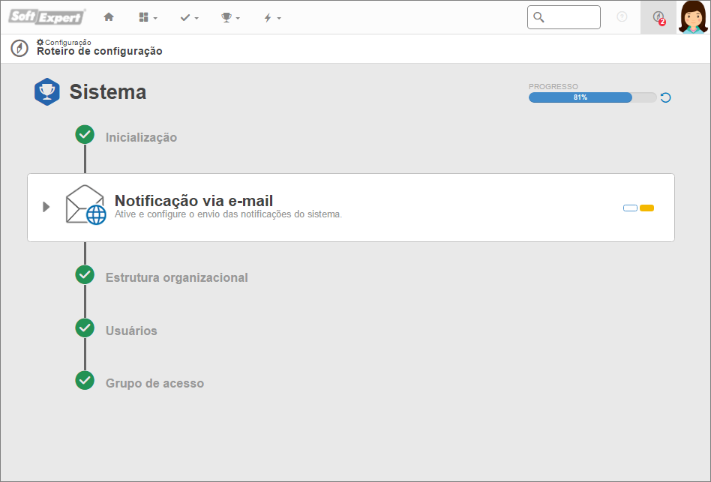Viewport: 711px width, 482px height.
Task: Open the checkmark tasks dropdown
Action: (x=189, y=18)
